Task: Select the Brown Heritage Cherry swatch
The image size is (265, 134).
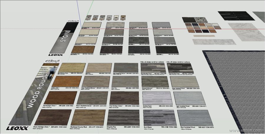Action: (x=53, y=117)
